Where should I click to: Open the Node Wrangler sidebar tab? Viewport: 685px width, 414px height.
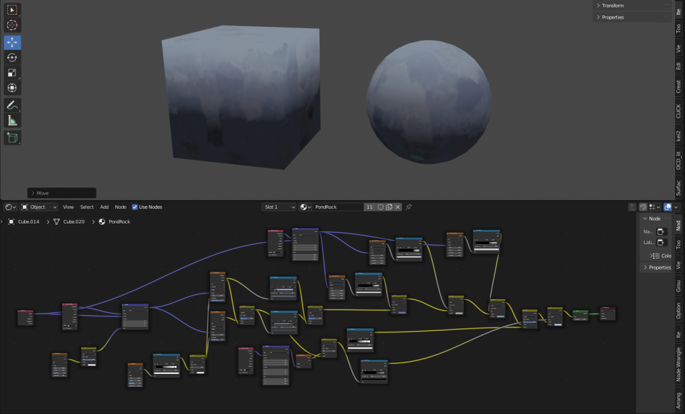678,365
